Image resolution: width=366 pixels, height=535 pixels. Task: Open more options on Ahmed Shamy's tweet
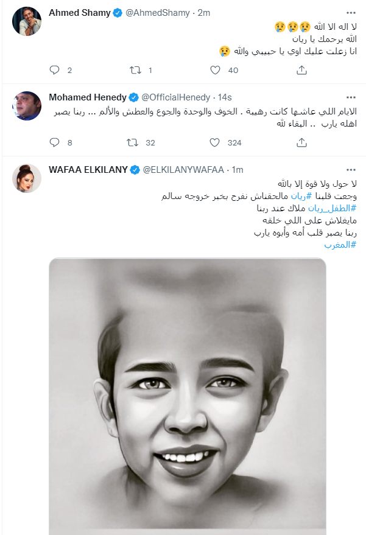coord(351,13)
